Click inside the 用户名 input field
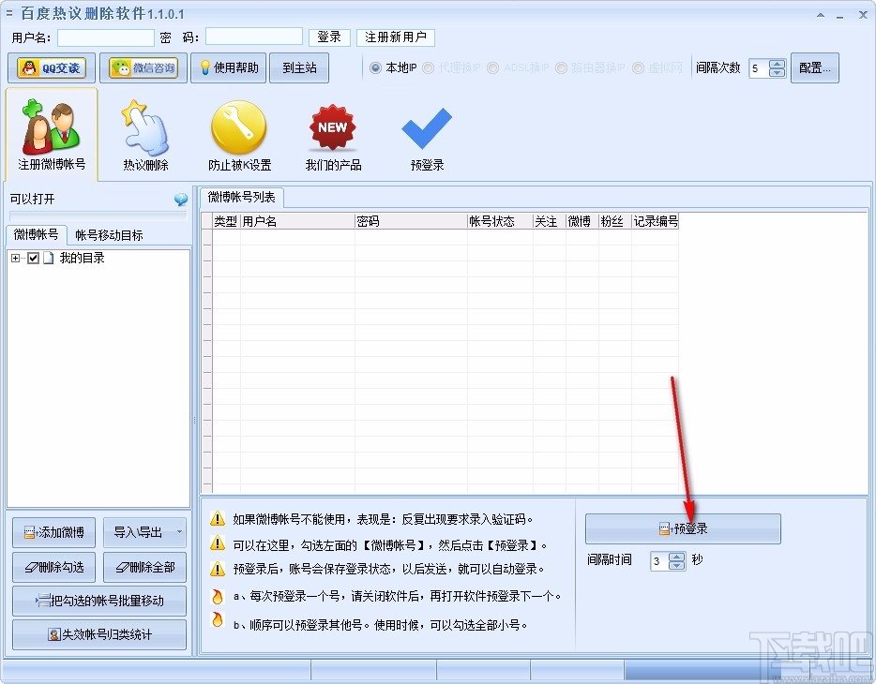The height and width of the screenshot is (684, 876). (108, 37)
